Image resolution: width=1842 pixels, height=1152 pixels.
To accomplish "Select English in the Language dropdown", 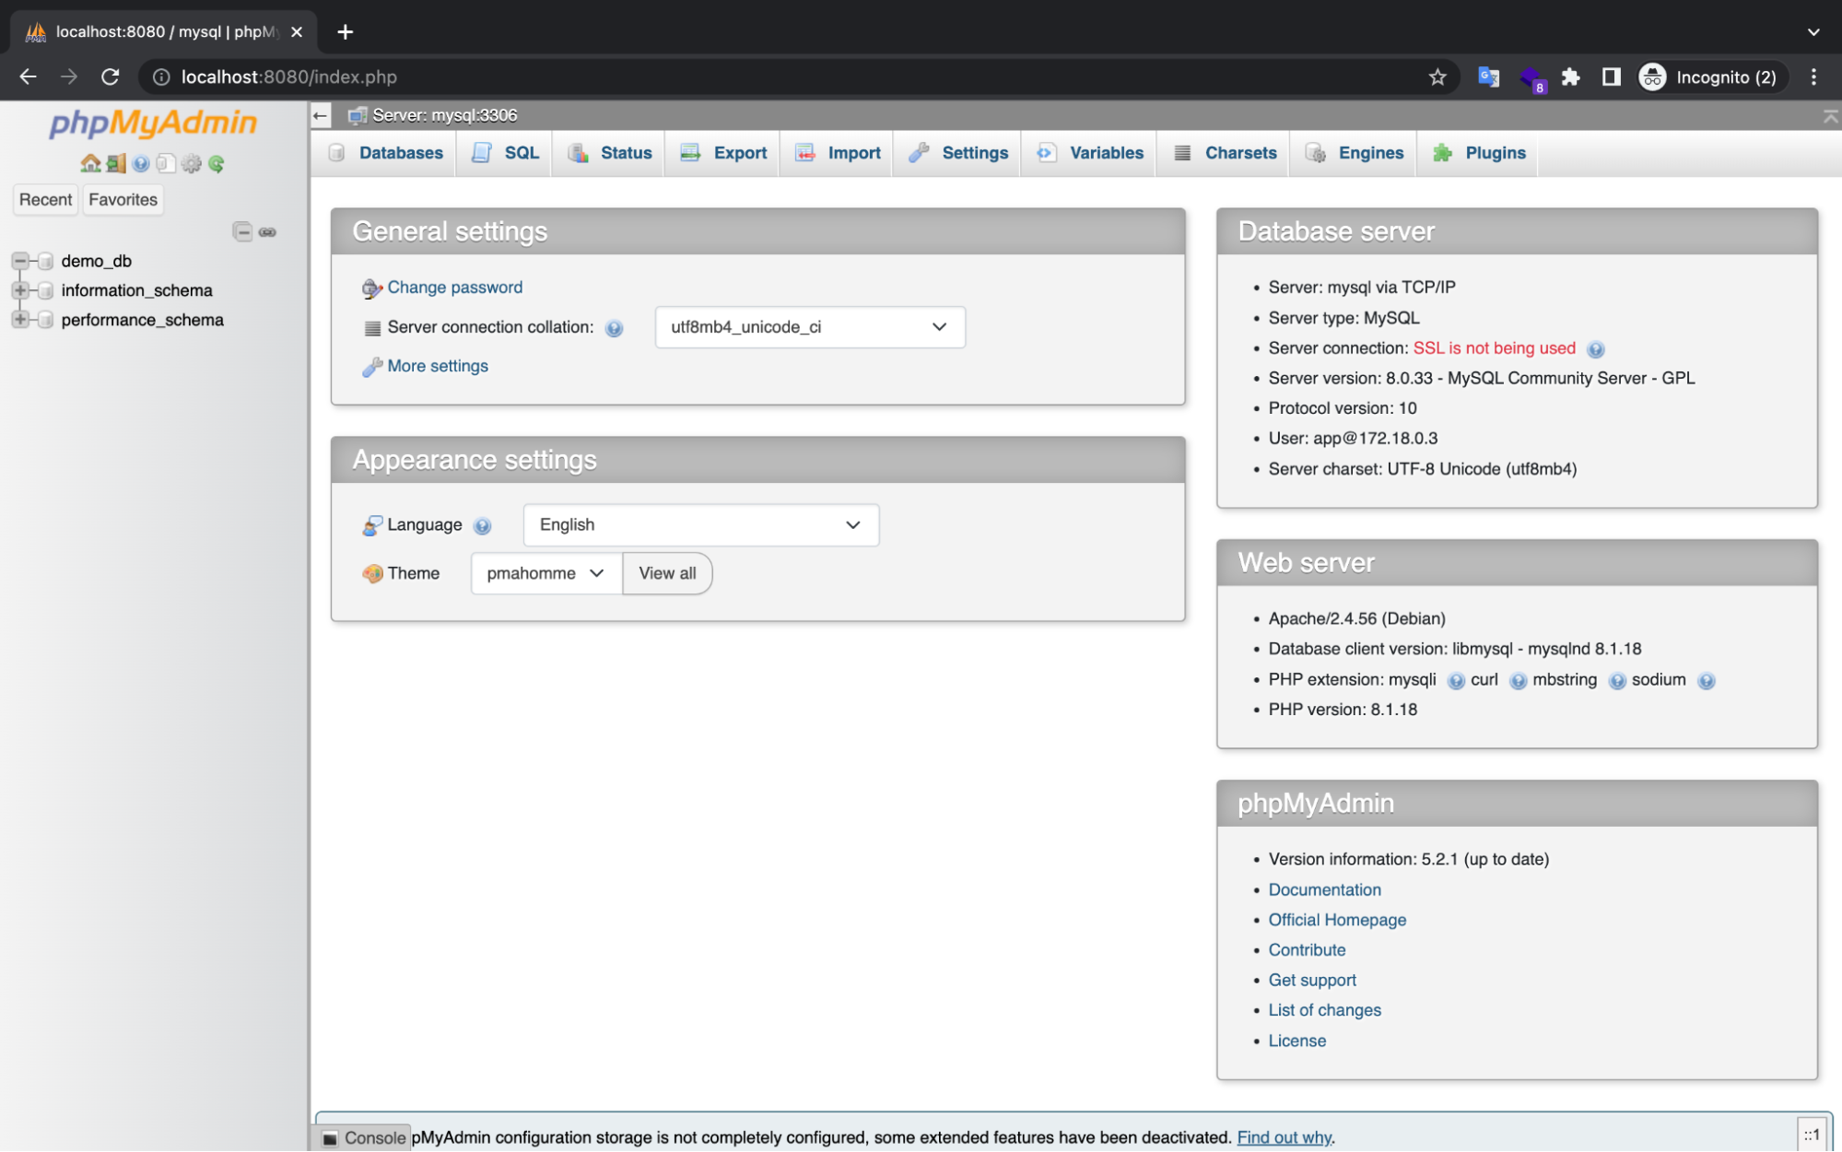I will pyautogui.click(x=700, y=524).
